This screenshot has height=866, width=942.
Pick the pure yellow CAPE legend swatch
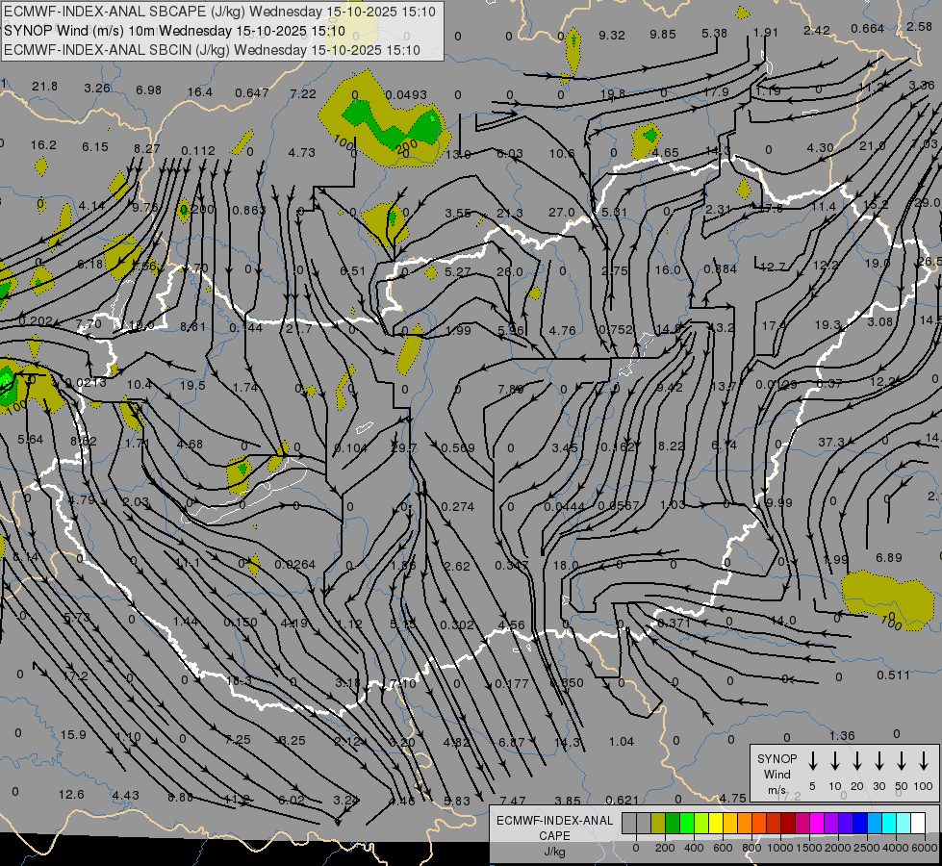(716, 824)
